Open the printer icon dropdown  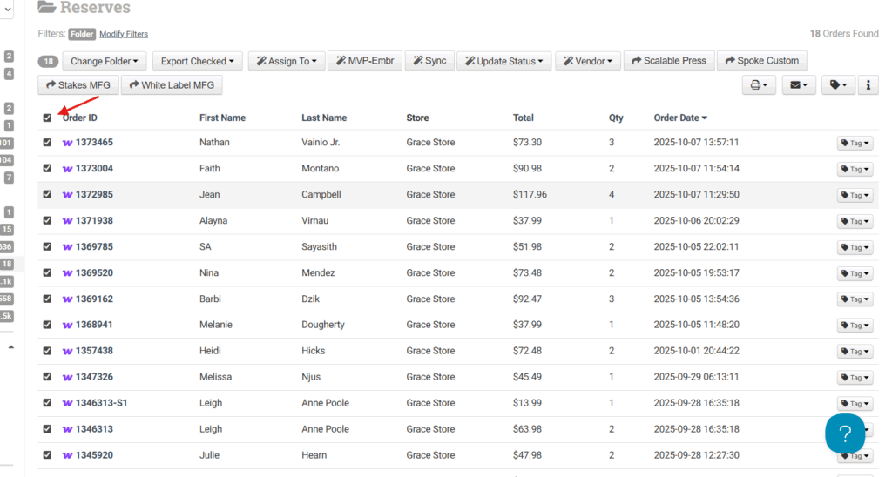coord(758,85)
